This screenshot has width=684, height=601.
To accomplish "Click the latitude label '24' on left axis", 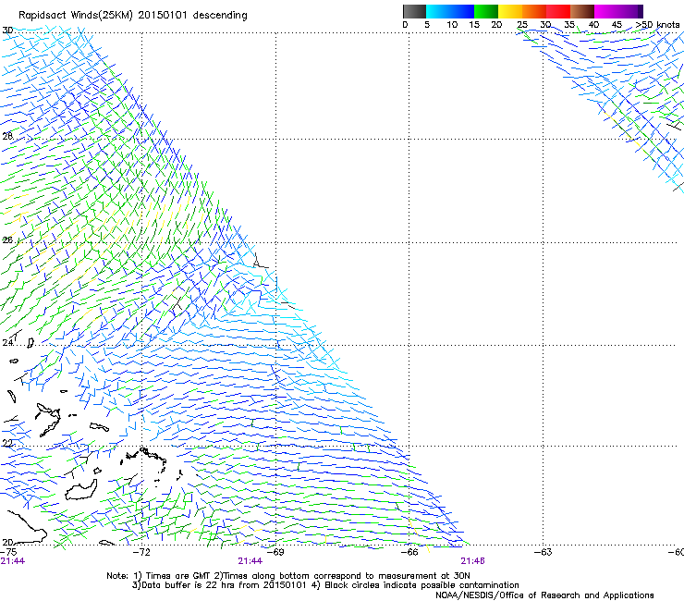I will (7, 343).
